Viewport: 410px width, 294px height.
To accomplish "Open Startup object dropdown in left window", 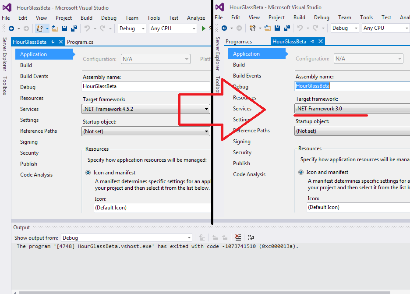I will click(x=146, y=131).
